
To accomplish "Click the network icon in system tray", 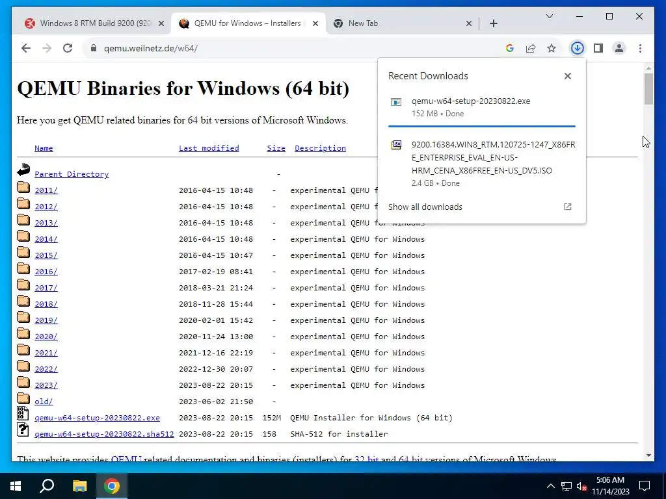I will point(566,486).
